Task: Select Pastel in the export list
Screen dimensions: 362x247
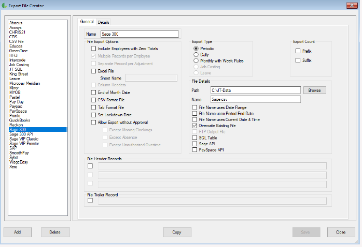Action: coord(38,97)
